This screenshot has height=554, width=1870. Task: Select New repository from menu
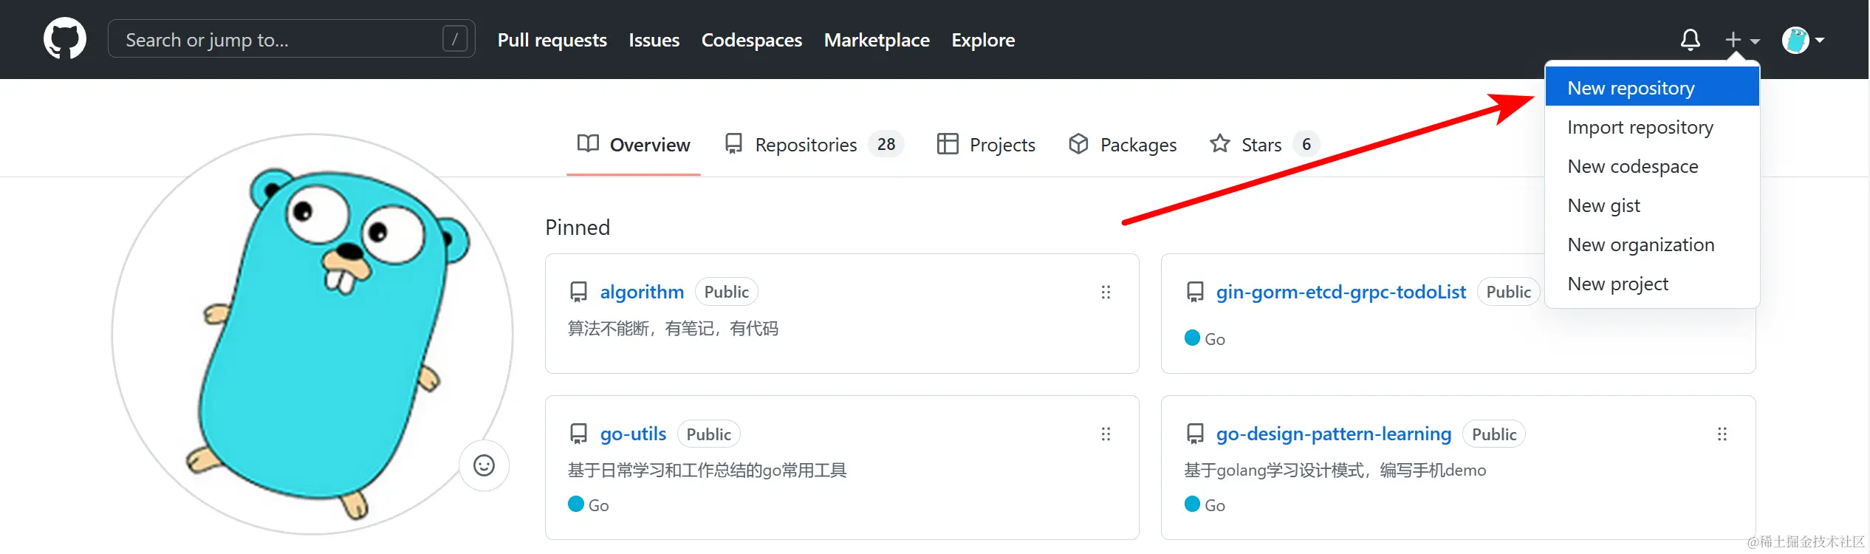click(x=1651, y=87)
